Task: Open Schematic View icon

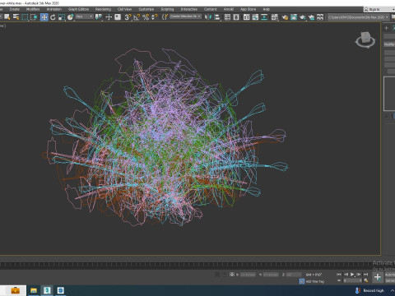Action: click(x=264, y=17)
